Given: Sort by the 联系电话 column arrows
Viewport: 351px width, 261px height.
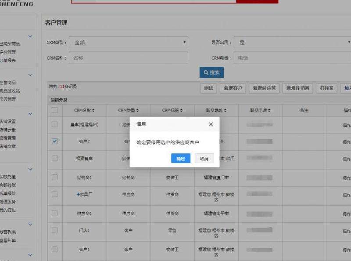Looking at the screenshot, I should (269, 110).
